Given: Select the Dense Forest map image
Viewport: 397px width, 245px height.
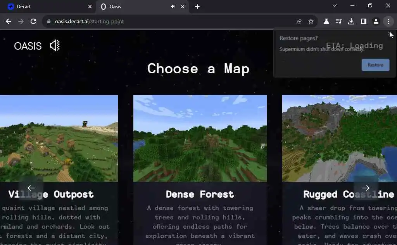Looking at the screenshot, I should click(x=200, y=138).
